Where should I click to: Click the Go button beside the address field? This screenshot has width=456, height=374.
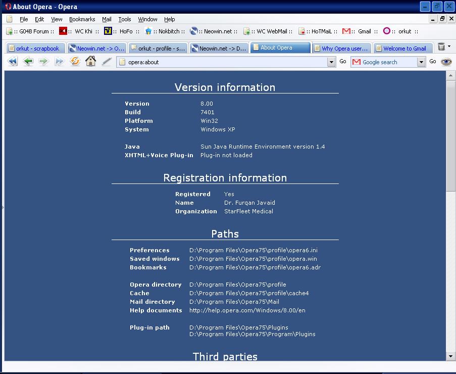[x=343, y=62]
